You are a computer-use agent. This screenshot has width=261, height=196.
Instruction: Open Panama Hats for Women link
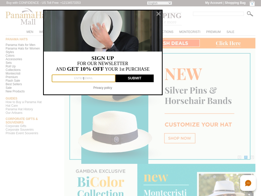(23, 48)
